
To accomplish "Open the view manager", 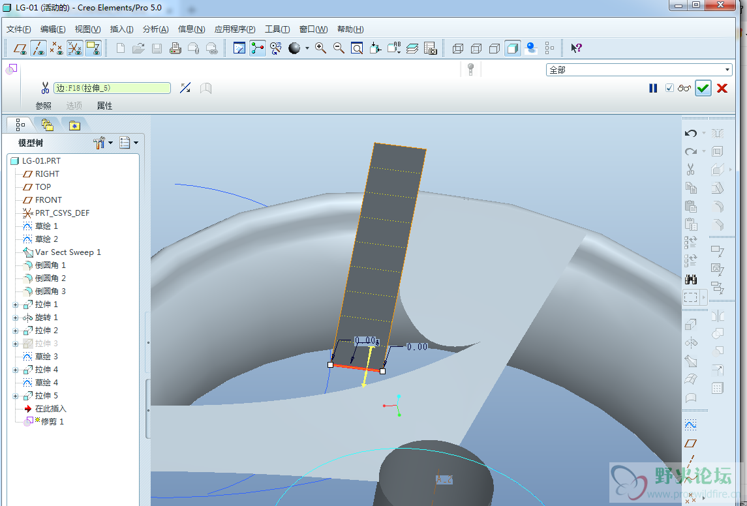I will (431, 48).
